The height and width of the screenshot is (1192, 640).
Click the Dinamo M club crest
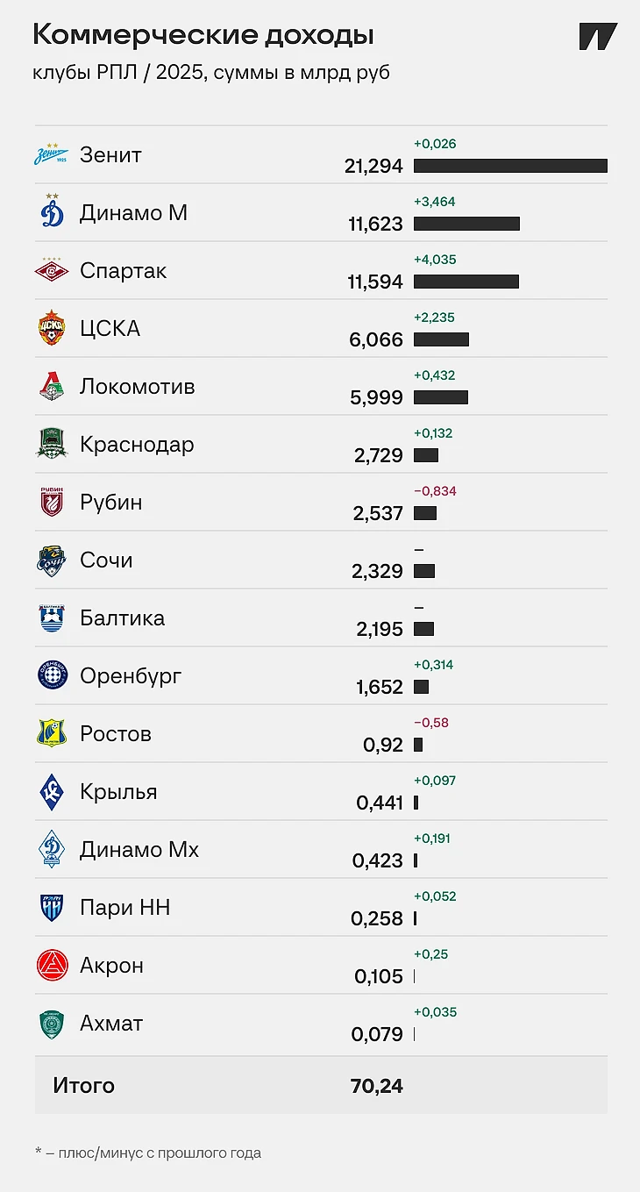52,211
